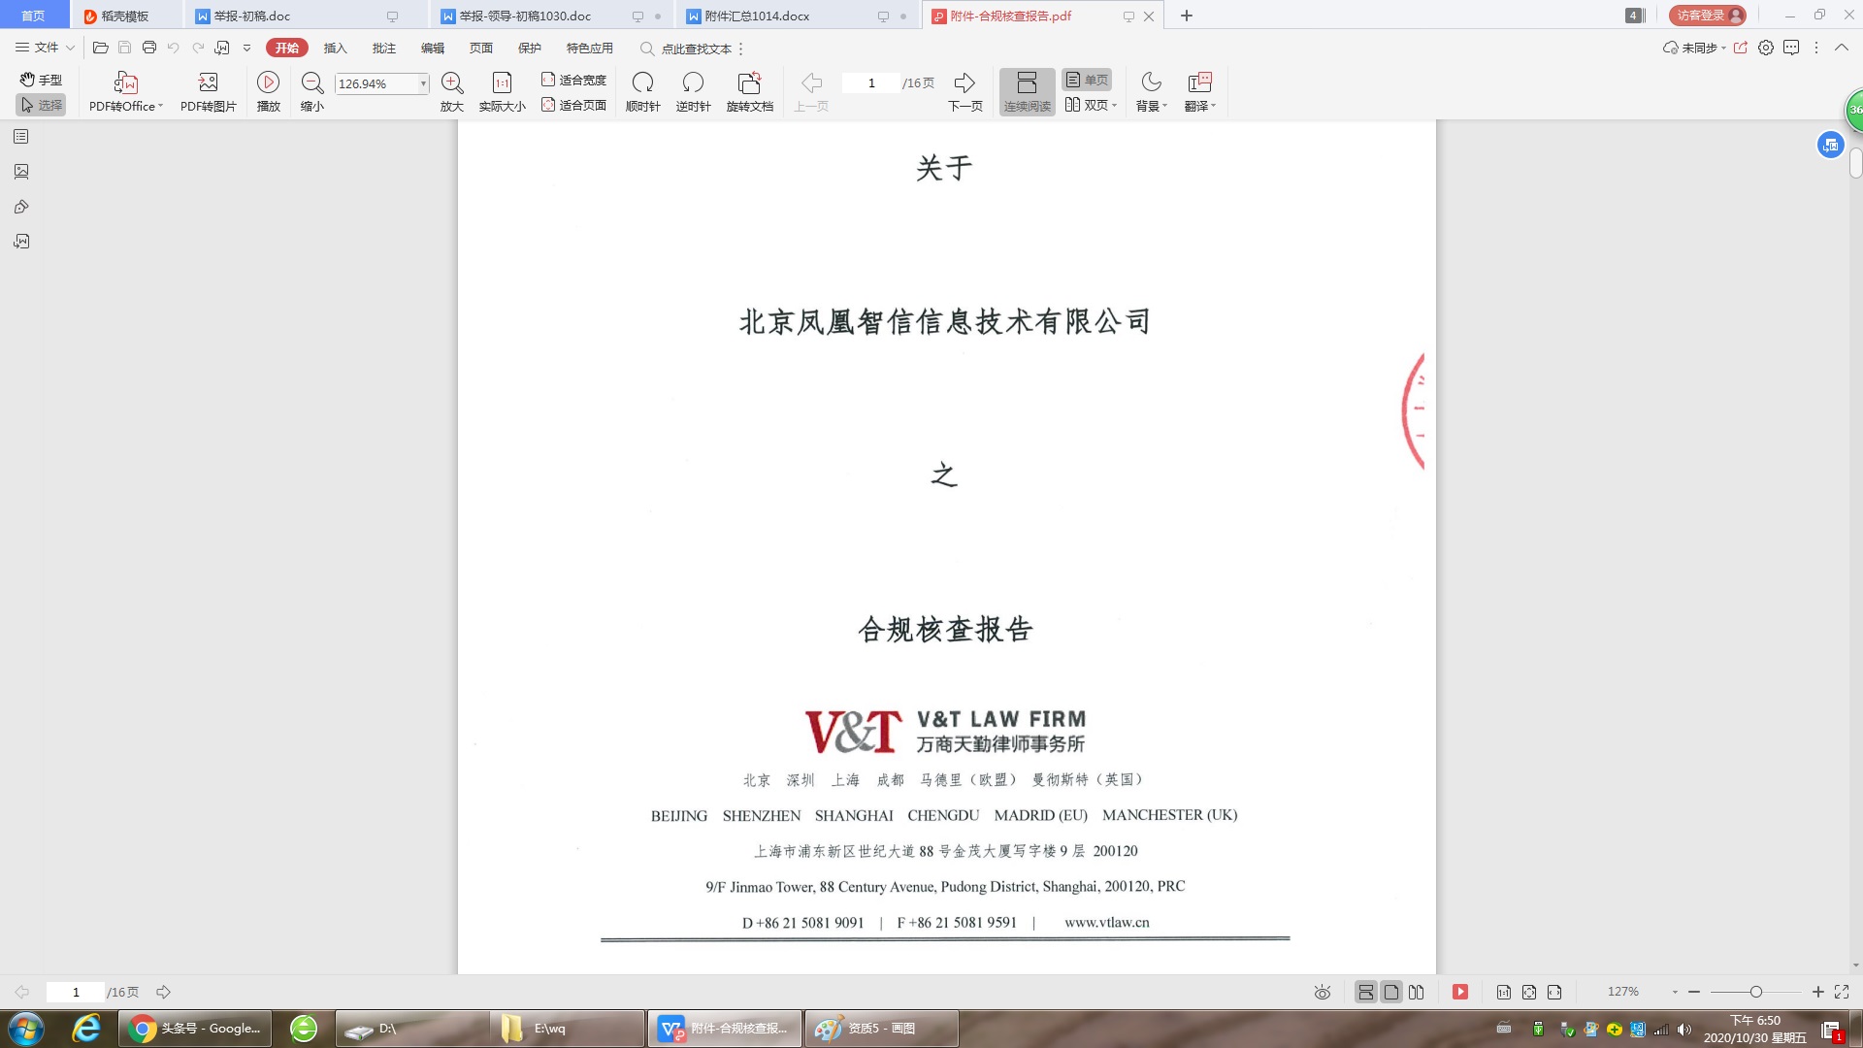Go to next page with 下一页

coord(964,92)
